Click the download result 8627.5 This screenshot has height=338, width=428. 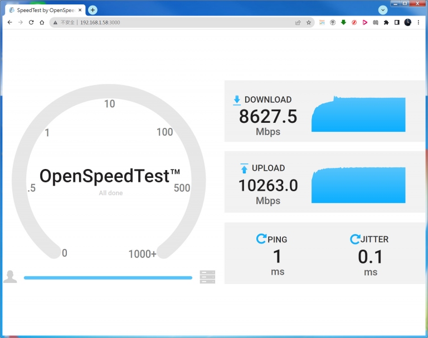click(268, 117)
